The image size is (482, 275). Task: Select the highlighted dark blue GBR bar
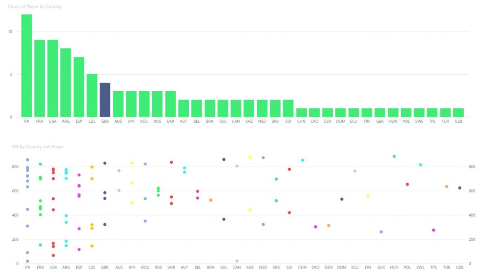click(105, 100)
